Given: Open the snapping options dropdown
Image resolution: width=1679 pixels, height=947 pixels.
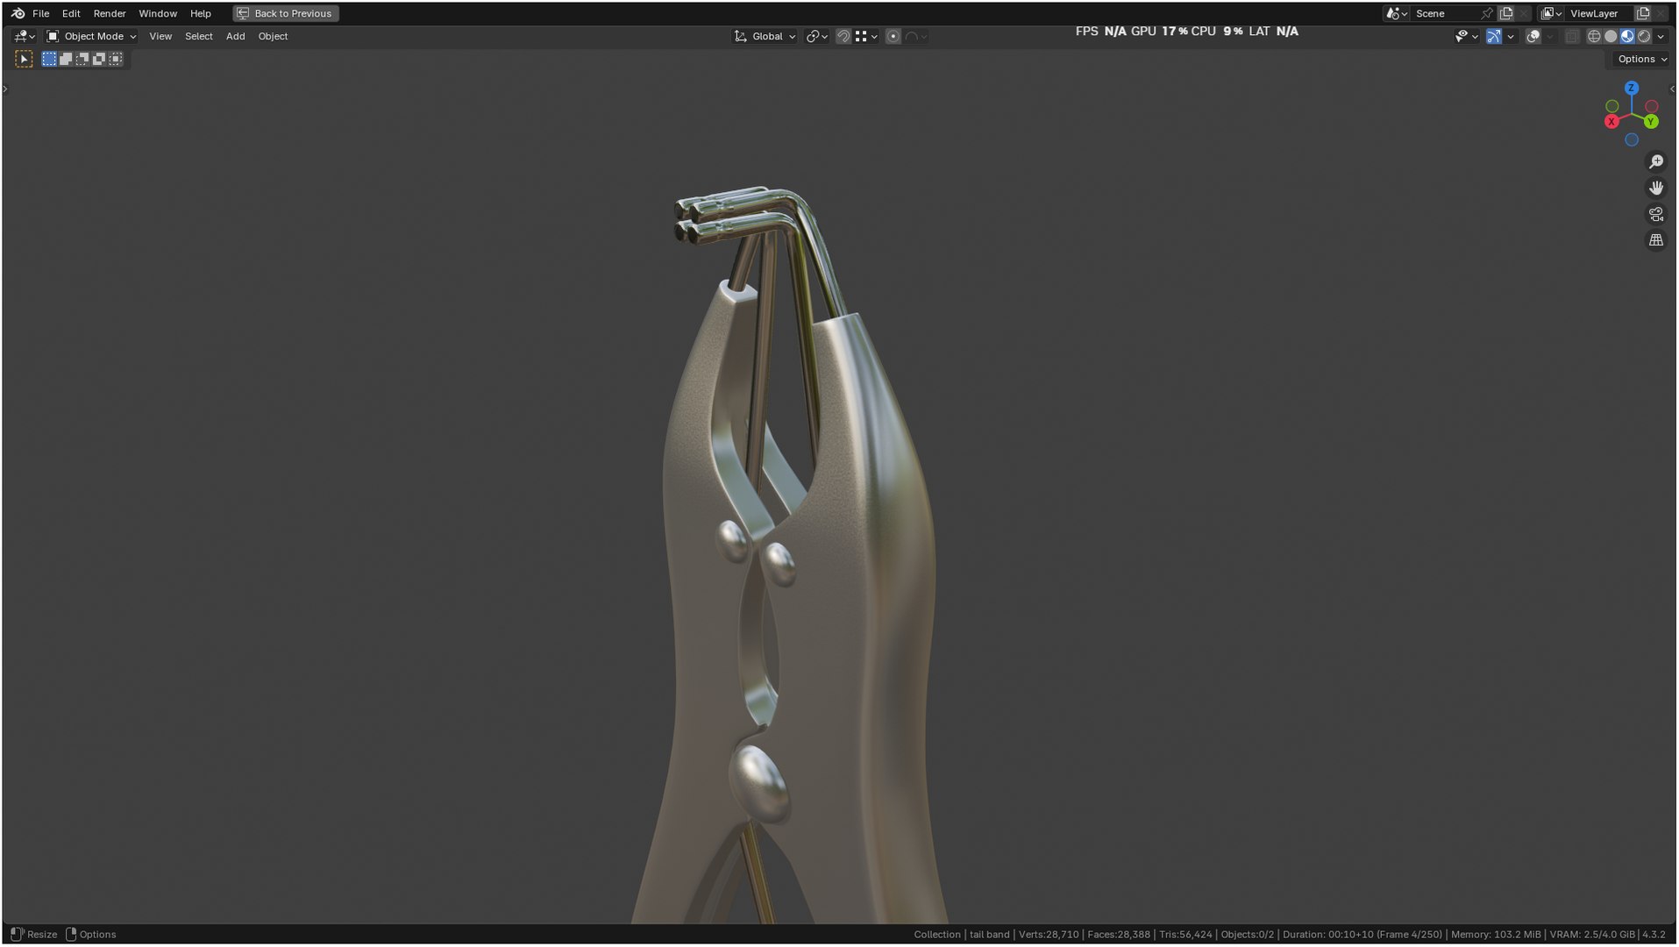Looking at the screenshot, I should click(x=866, y=36).
